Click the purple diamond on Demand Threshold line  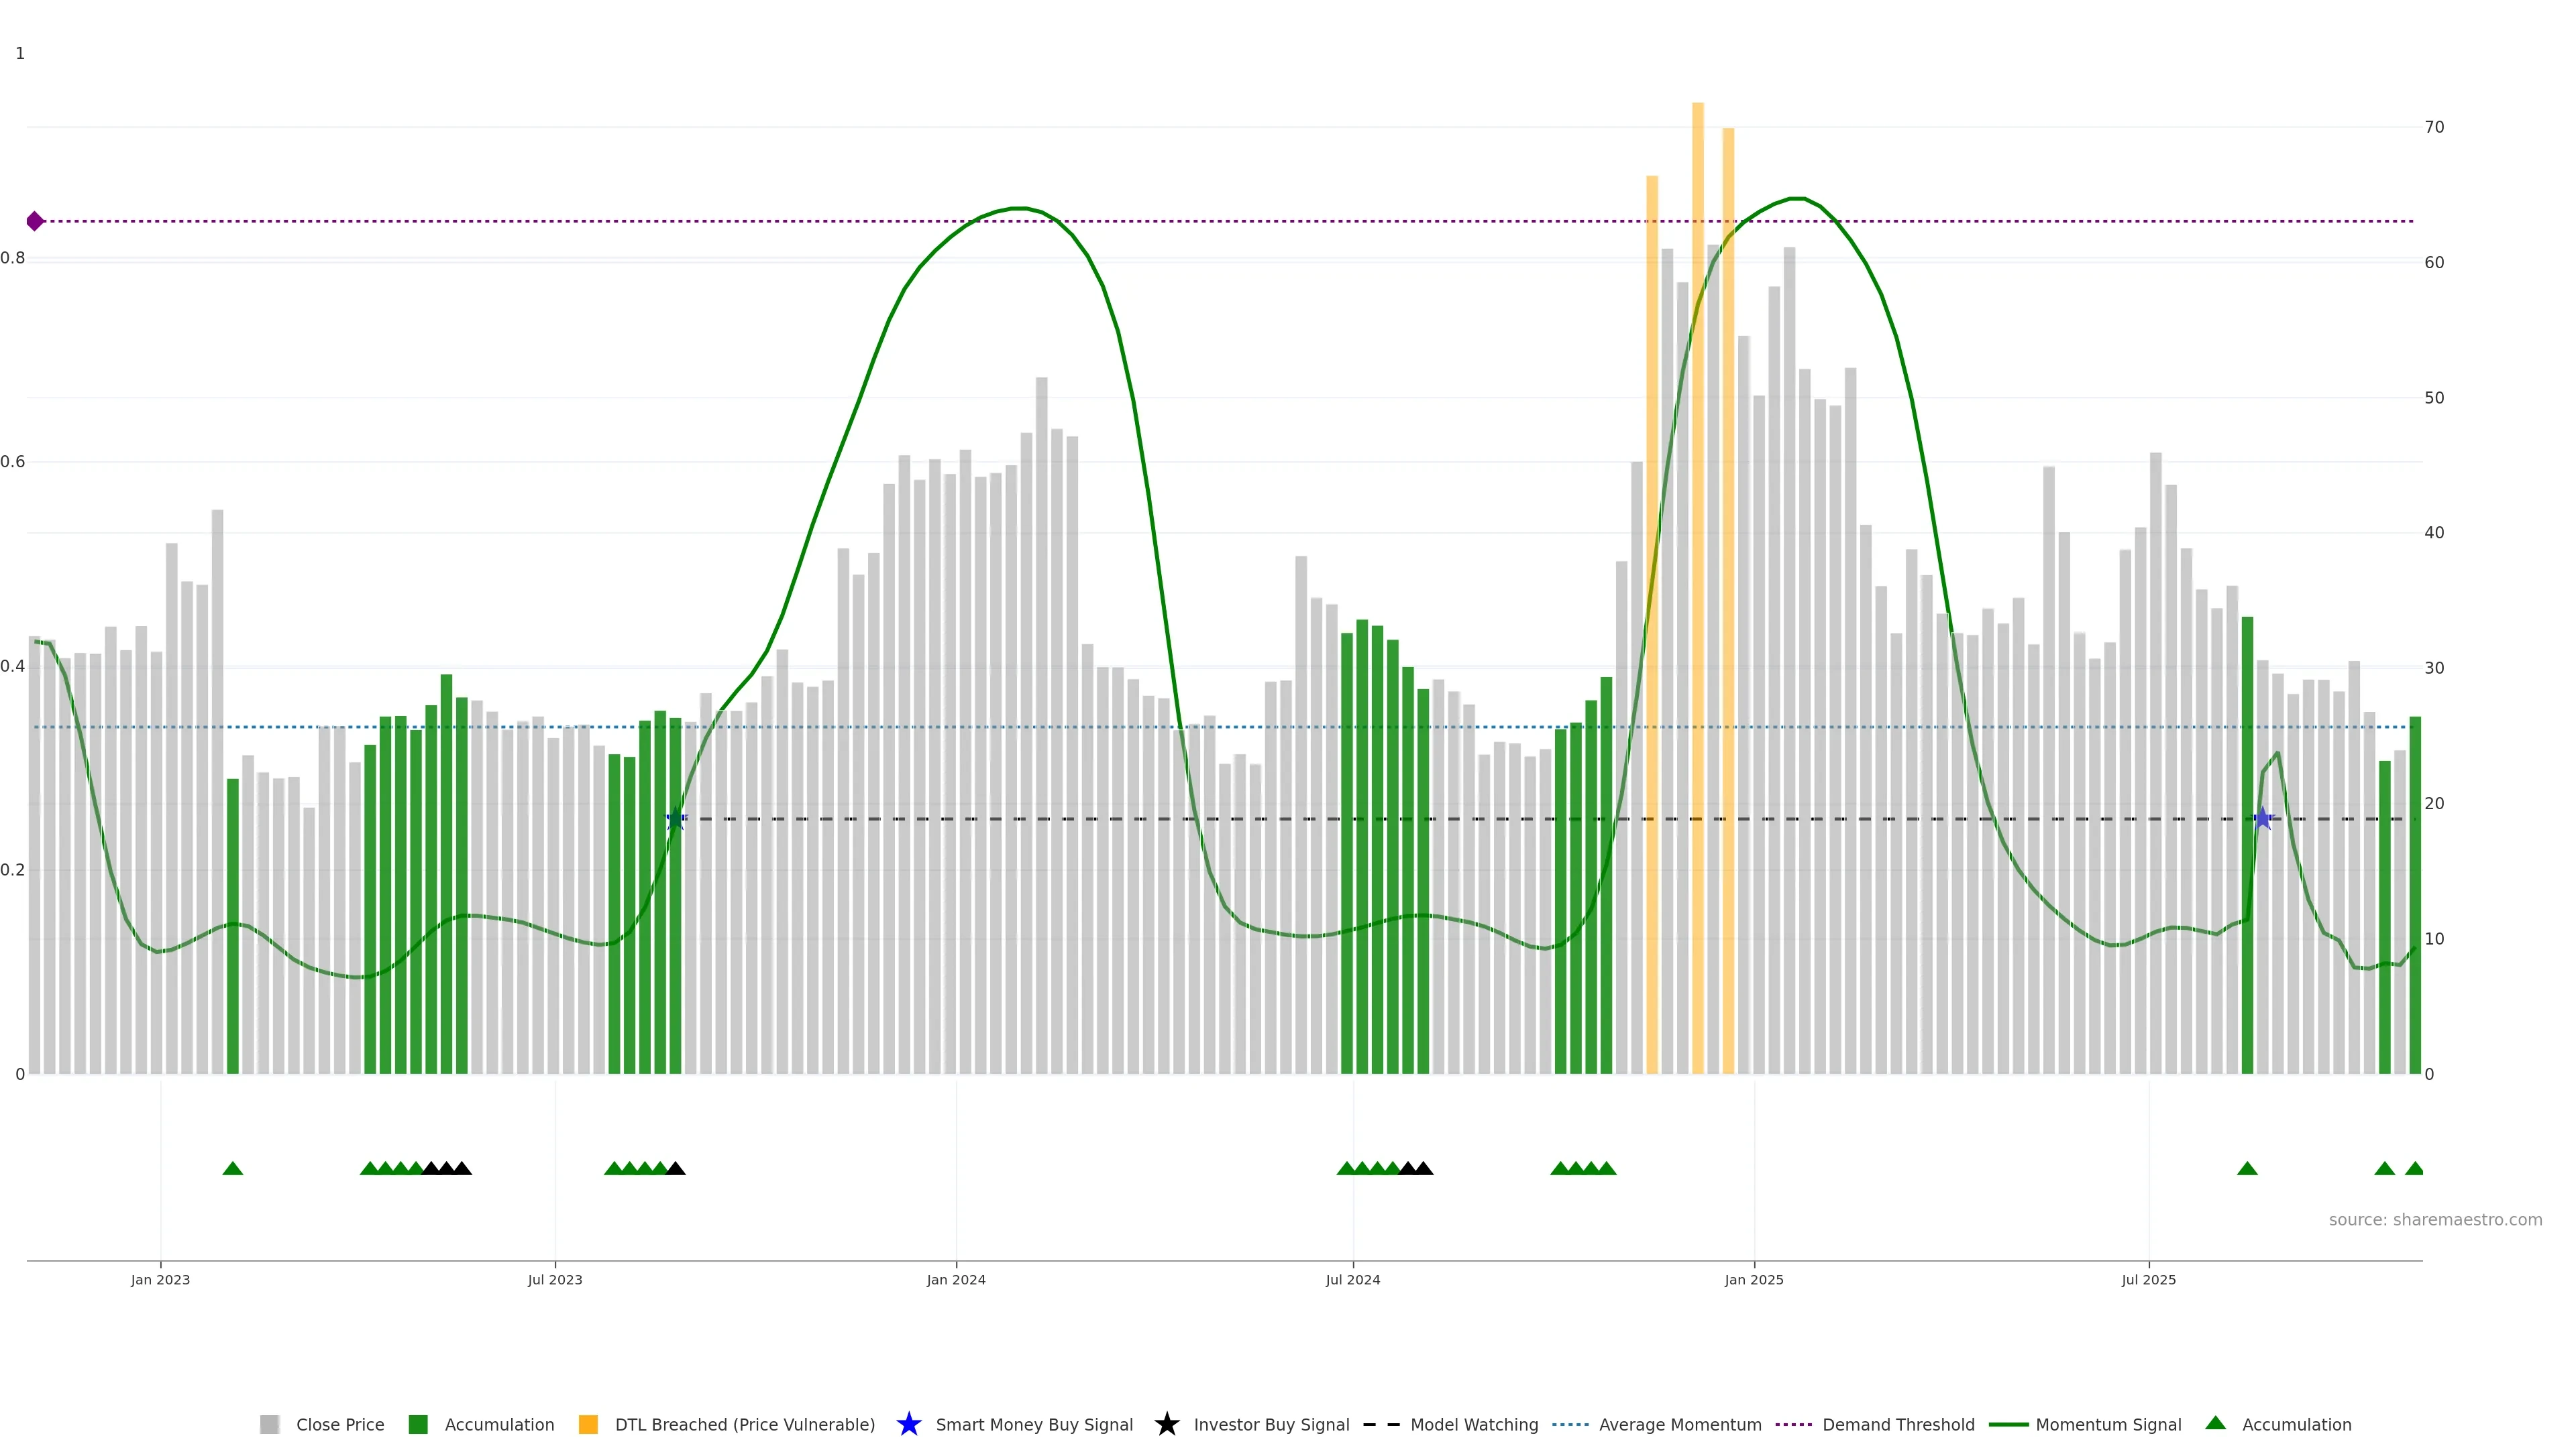(x=35, y=221)
